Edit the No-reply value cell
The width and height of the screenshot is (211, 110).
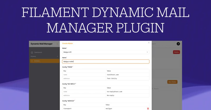coord(127,95)
